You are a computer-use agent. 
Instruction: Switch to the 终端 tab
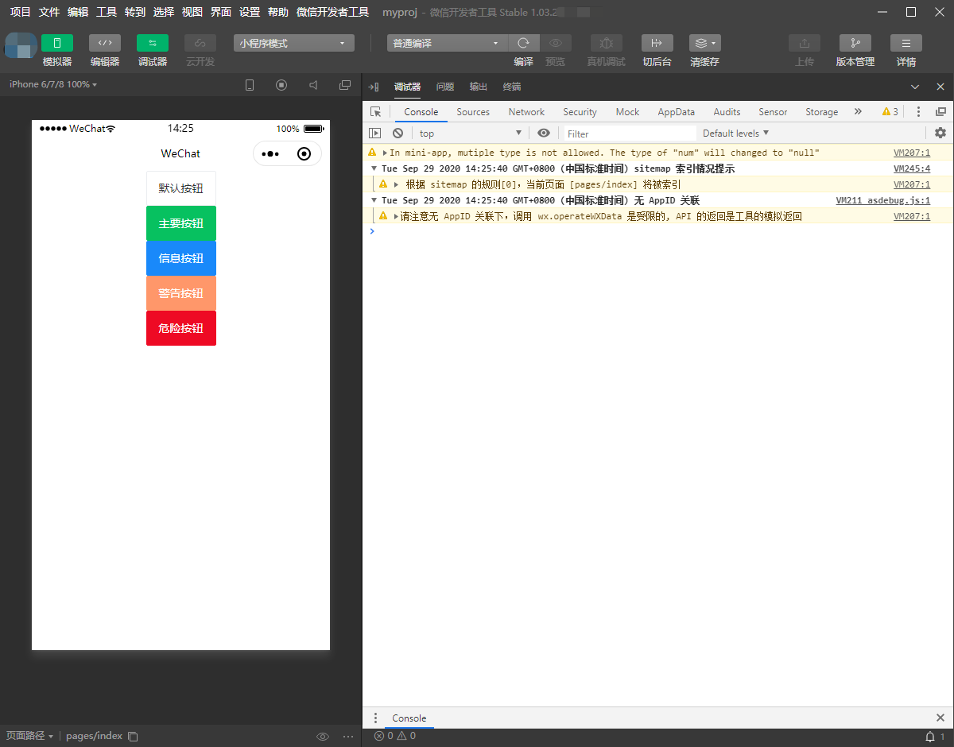pos(512,87)
